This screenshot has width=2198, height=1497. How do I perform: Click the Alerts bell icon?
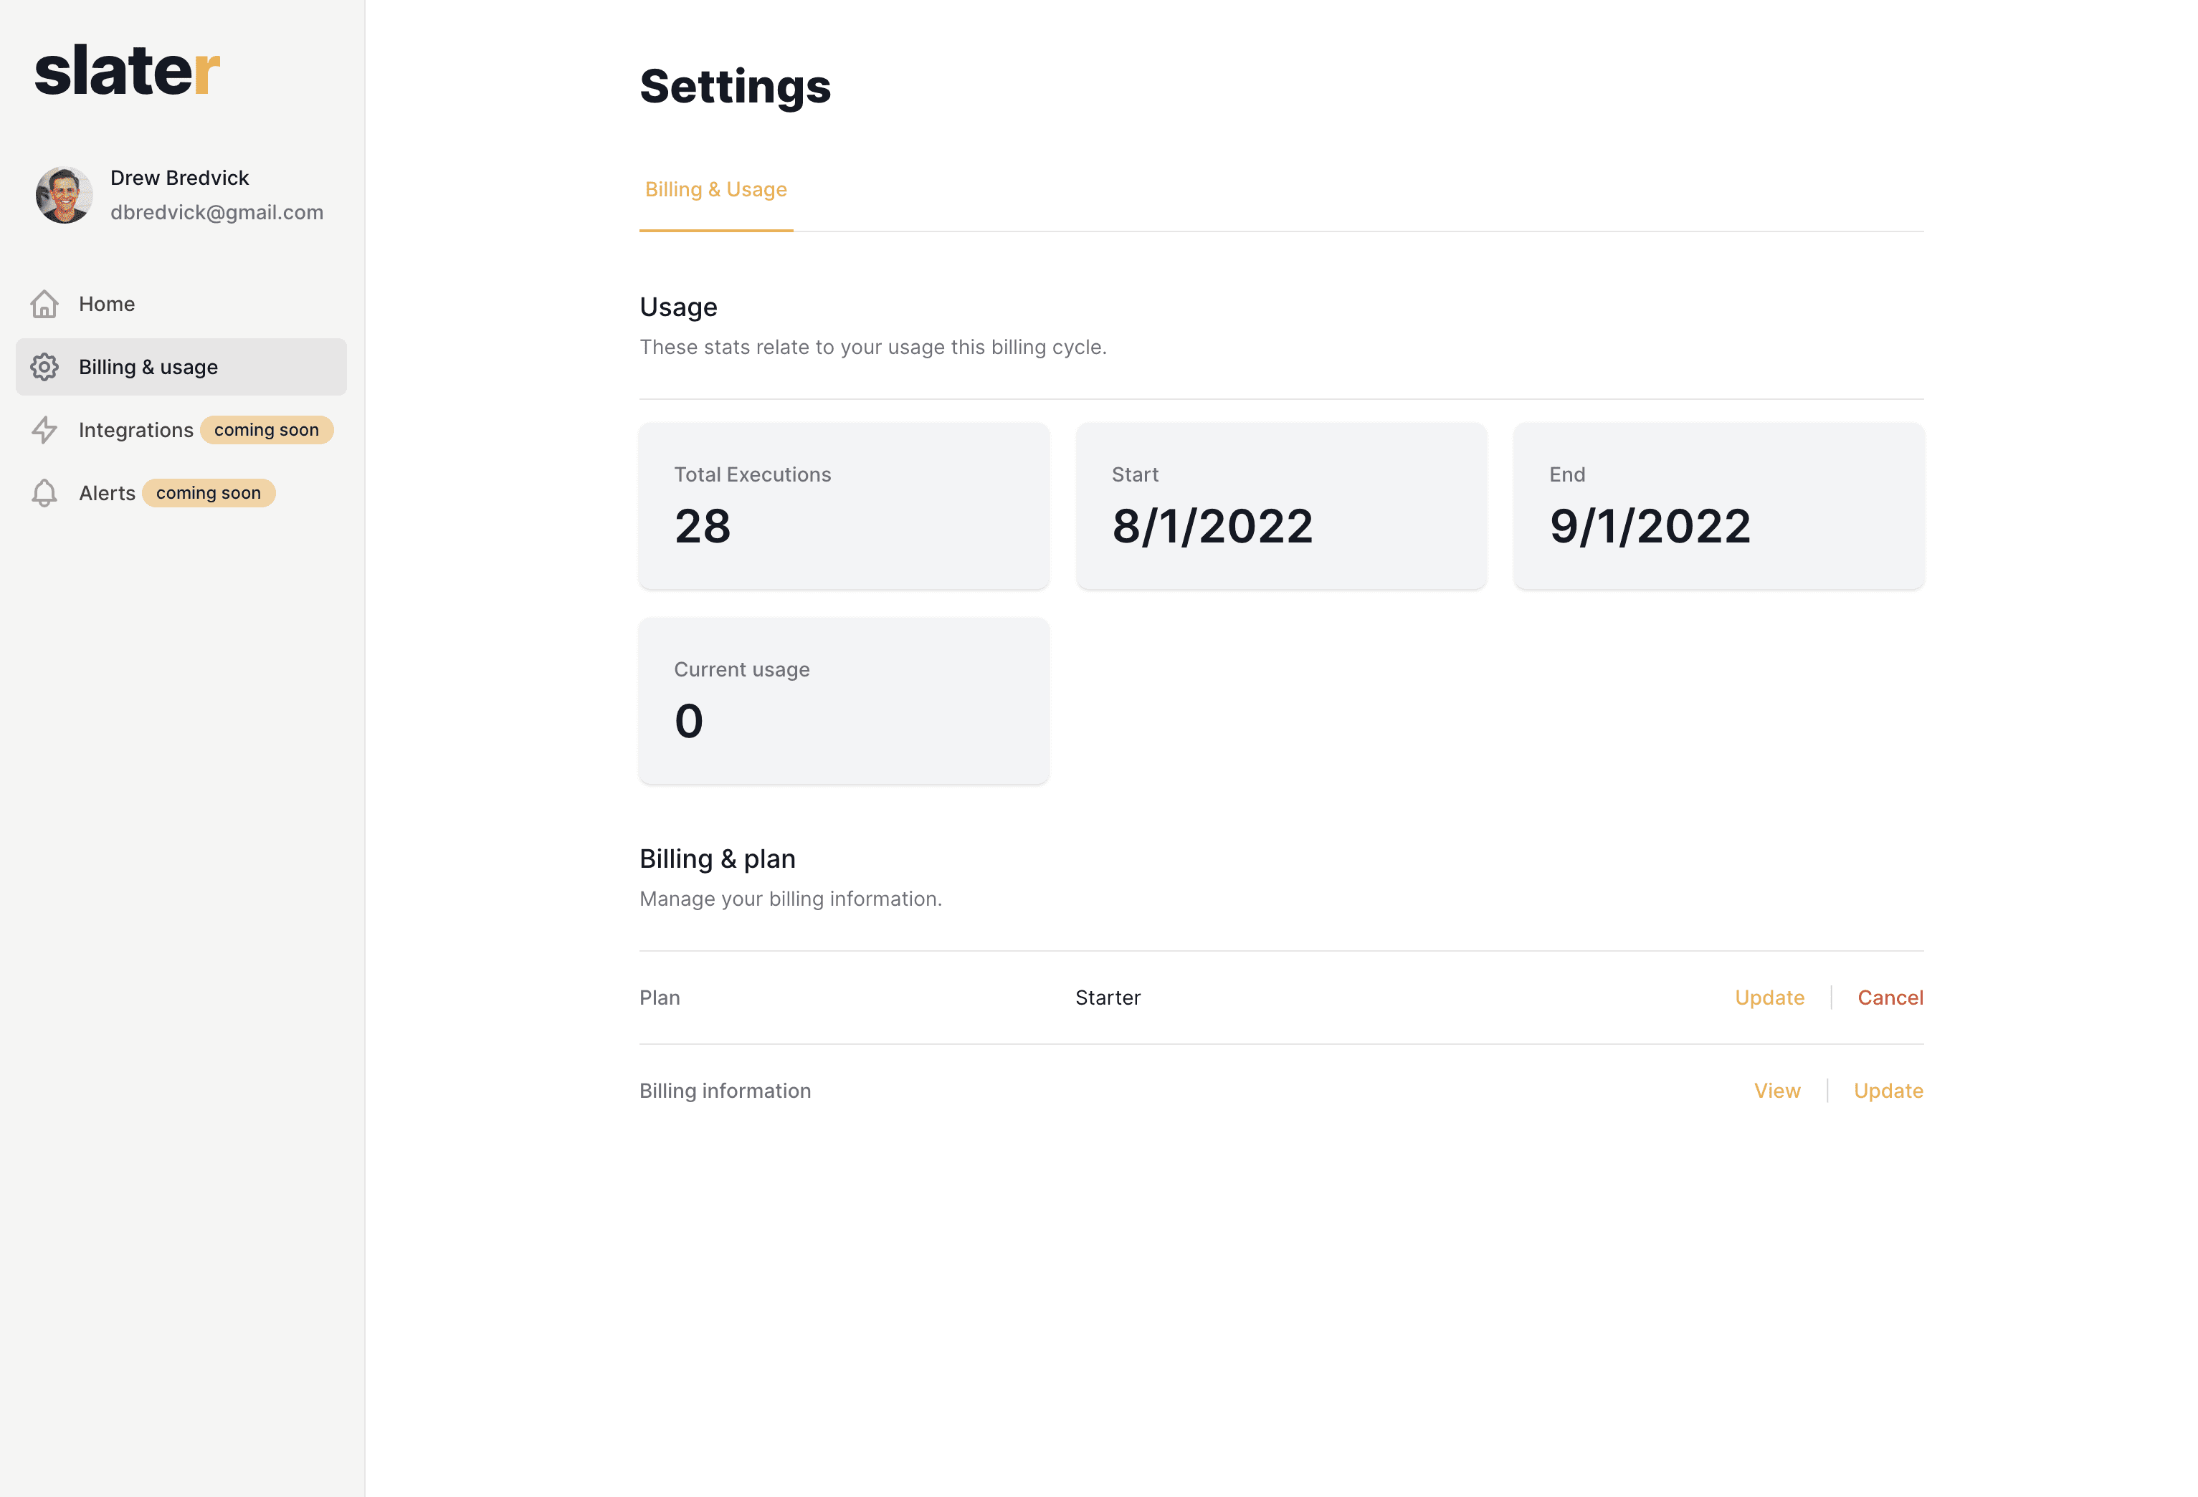pos(44,493)
